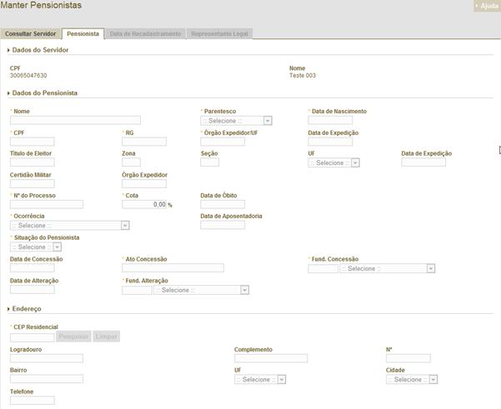Open the Ajuda help button
Viewport: 501px width, 409px height.
tap(486, 6)
